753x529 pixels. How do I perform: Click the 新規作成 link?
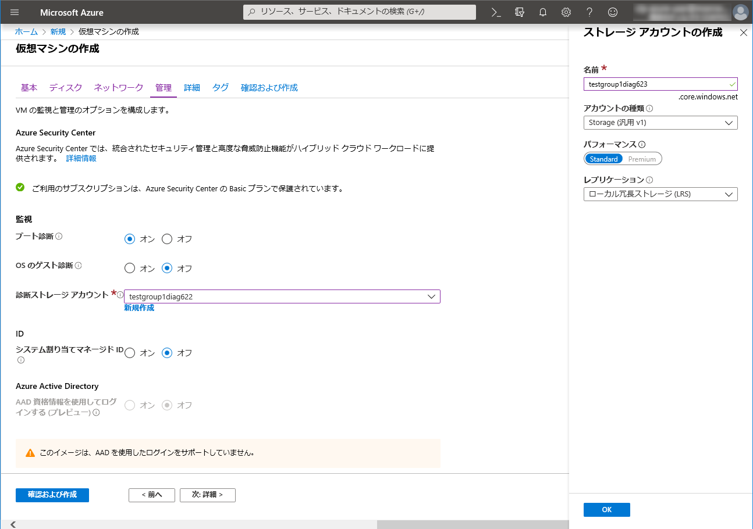pyautogui.click(x=139, y=308)
